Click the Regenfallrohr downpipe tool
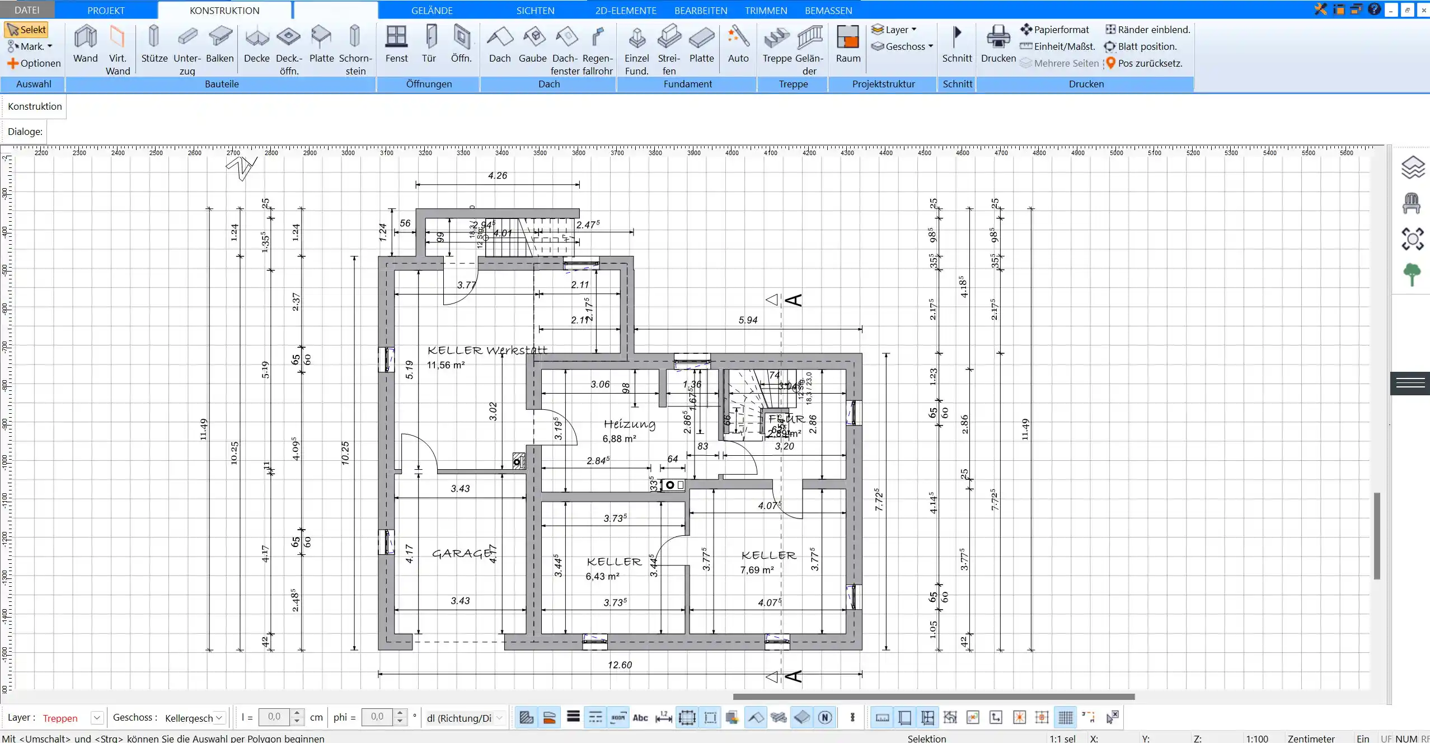This screenshot has height=743, width=1430. (x=598, y=50)
